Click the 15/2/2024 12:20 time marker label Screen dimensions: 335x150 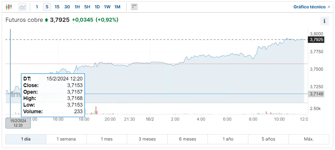[x=18, y=123]
